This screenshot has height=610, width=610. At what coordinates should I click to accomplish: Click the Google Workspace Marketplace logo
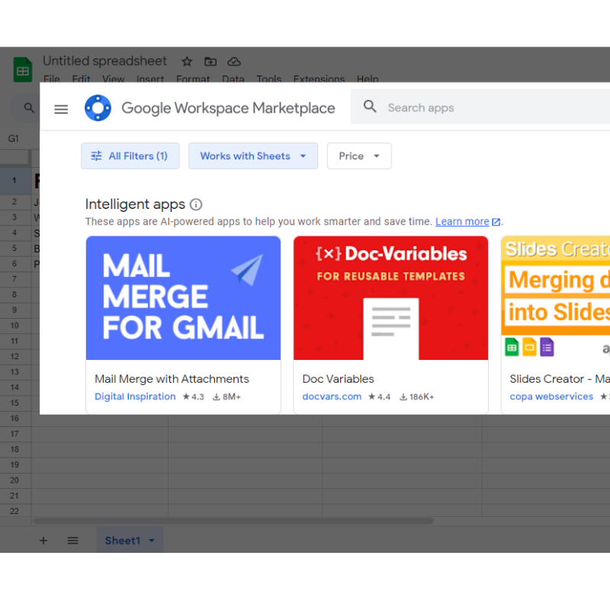click(x=98, y=108)
